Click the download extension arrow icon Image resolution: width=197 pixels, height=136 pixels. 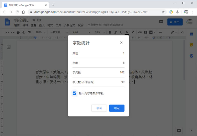[x=177, y=12]
